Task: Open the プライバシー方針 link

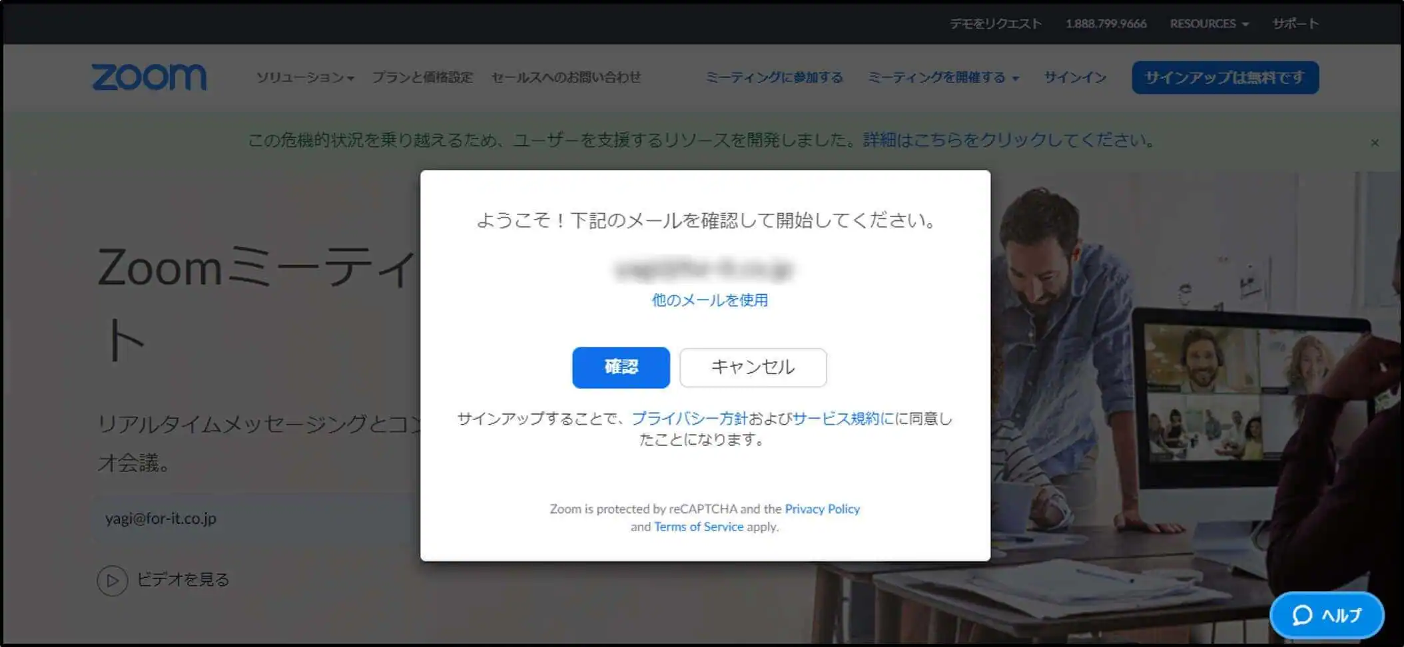Action: pos(689,418)
